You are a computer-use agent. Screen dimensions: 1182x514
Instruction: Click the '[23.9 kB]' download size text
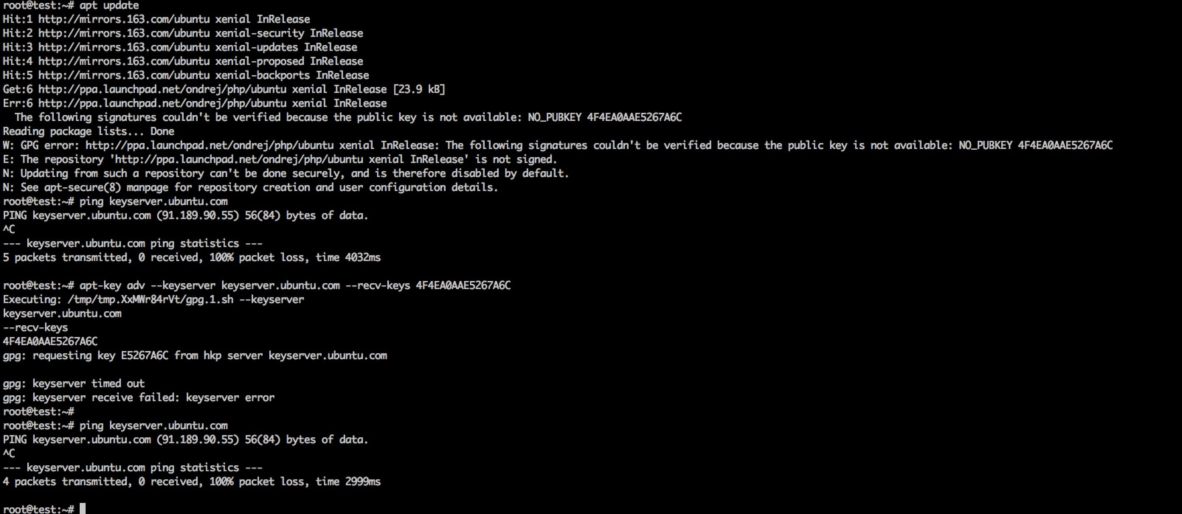tap(419, 89)
